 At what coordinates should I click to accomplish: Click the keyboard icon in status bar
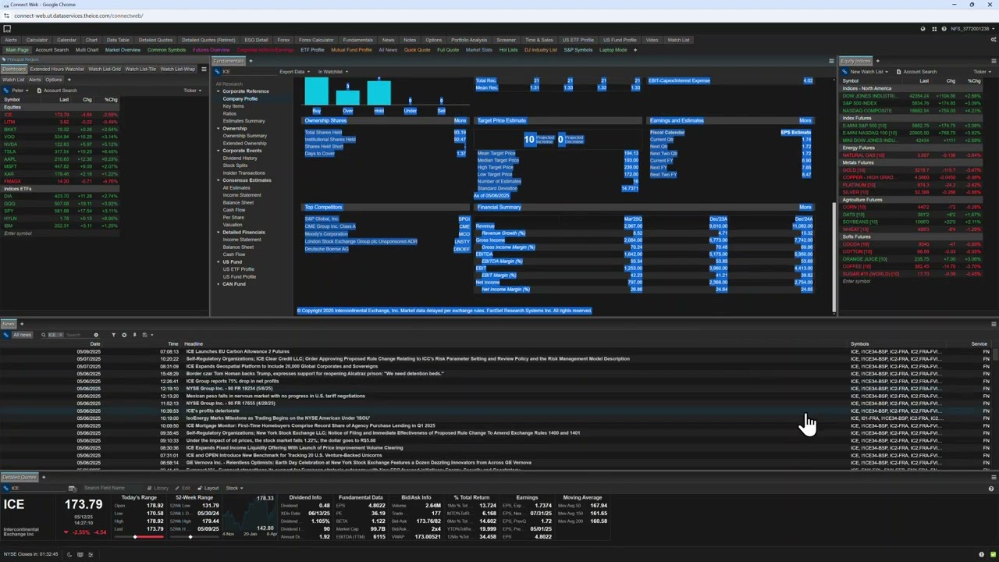click(80, 554)
